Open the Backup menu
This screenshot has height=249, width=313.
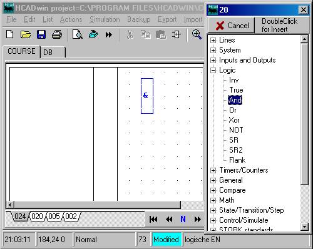click(x=139, y=19)
